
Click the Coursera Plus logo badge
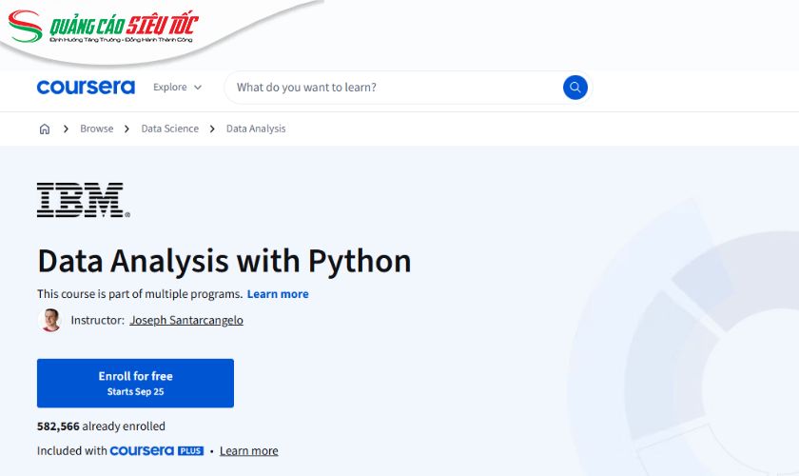157,451
